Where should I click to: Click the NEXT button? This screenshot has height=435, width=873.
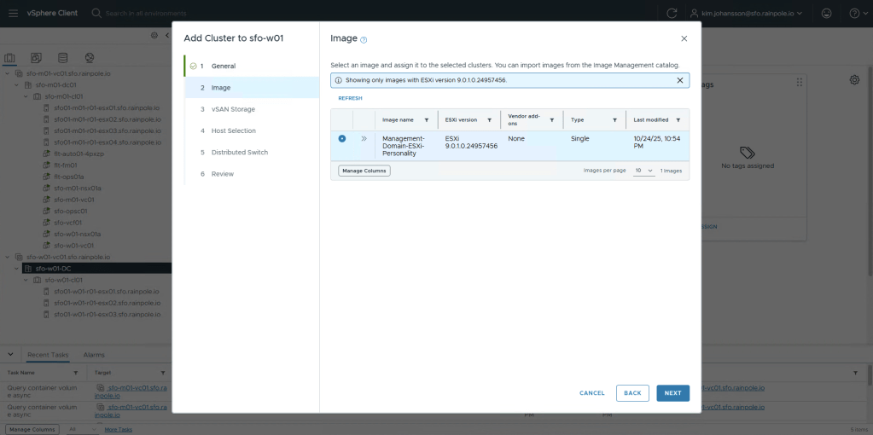coord(672,393)
